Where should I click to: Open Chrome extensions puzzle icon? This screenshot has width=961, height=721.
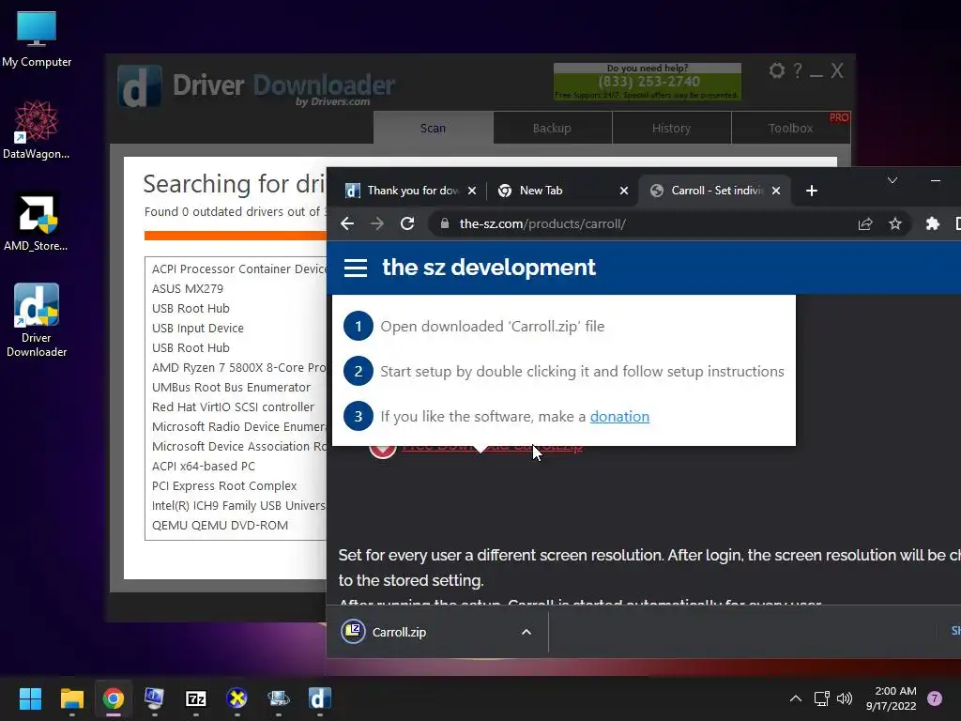[932, 223]
